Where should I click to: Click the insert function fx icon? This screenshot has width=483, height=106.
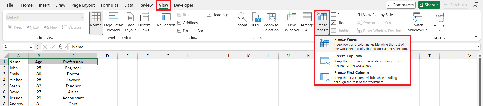(60, 47)
